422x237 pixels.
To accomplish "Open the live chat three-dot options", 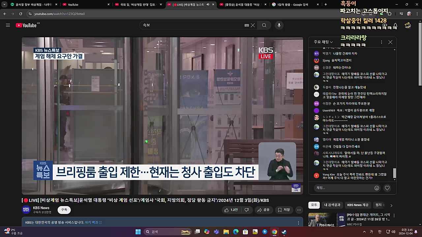I will [x=381, y=42].
